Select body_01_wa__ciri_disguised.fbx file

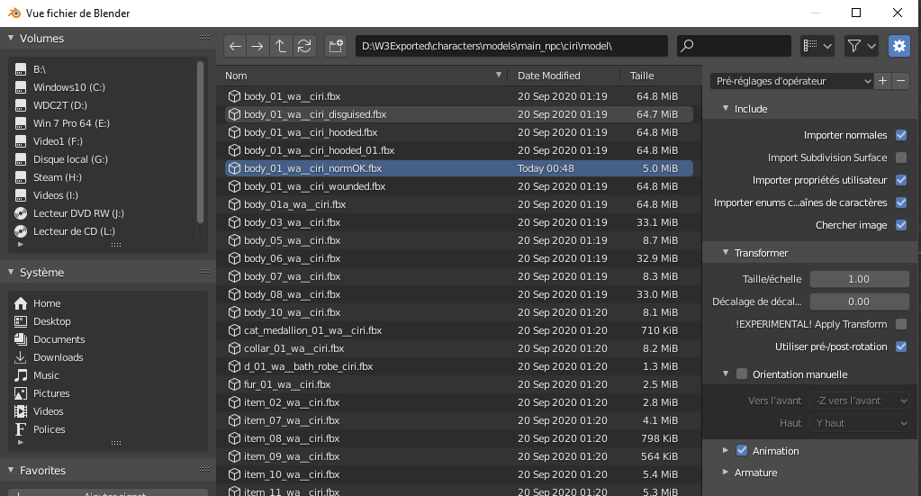459,114
